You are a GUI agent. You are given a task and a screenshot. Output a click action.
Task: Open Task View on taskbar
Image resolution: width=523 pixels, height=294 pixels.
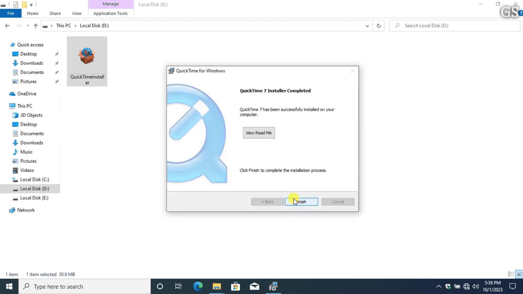178,286
